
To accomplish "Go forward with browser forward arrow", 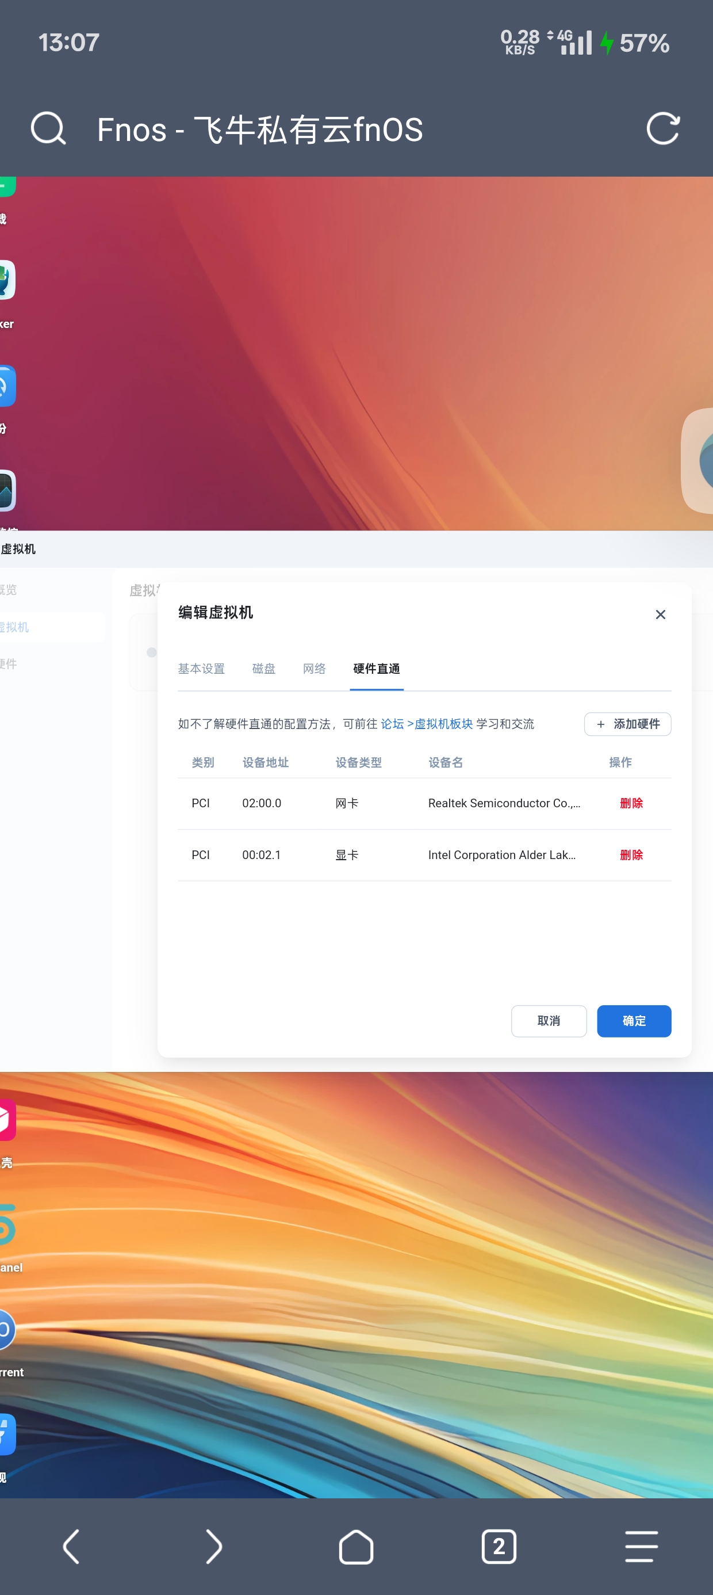I will (214, 1546).
